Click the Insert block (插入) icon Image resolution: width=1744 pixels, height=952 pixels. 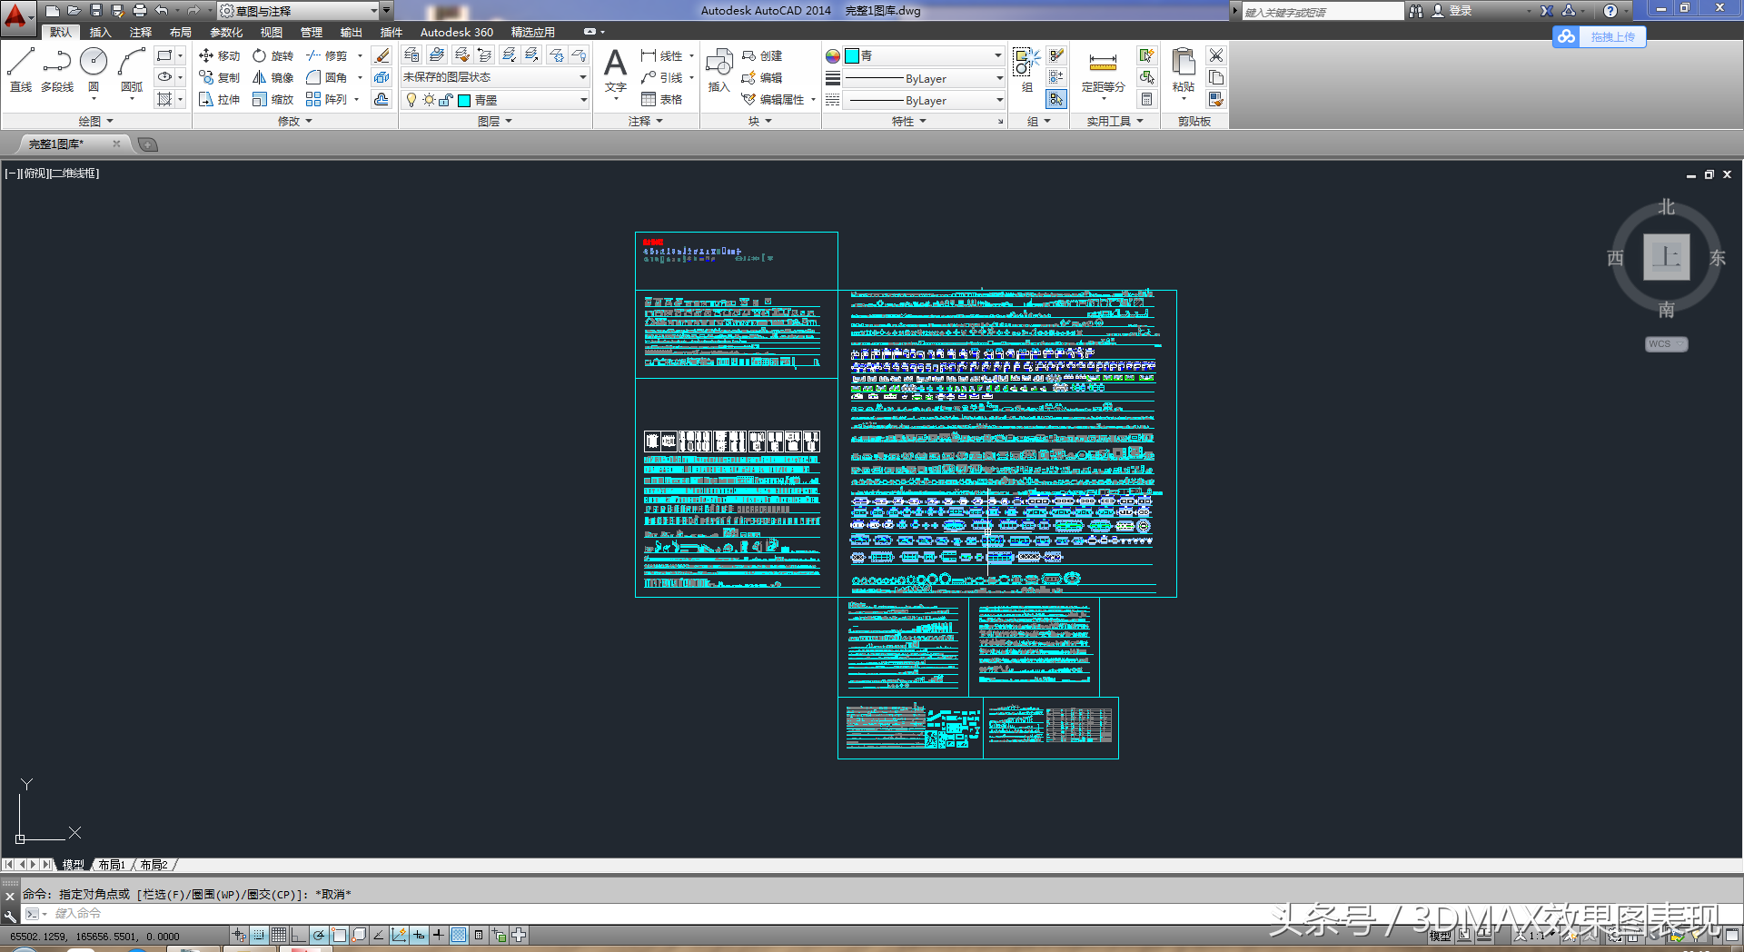pyautogui.click(x=718, y=71)
